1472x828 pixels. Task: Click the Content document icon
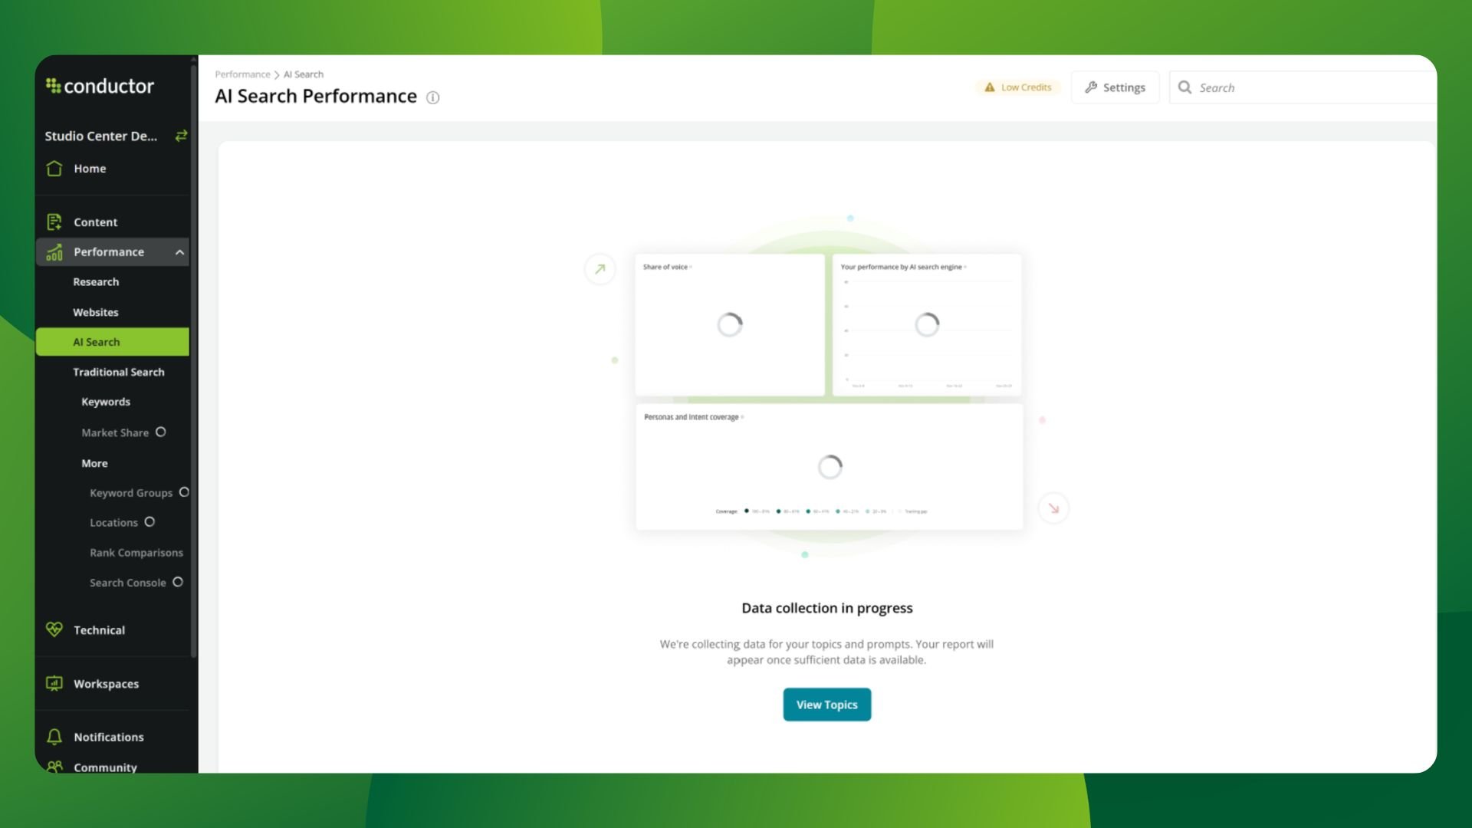tap(54, 222)
